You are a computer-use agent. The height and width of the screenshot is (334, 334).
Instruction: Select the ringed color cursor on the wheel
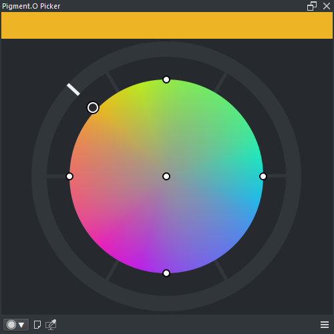point(93,108)
